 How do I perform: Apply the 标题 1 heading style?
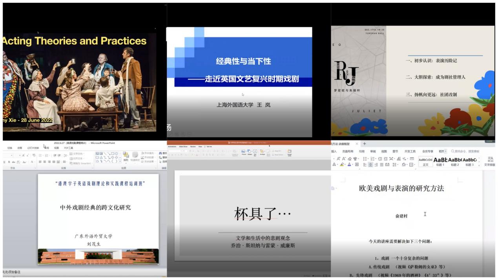440,162
